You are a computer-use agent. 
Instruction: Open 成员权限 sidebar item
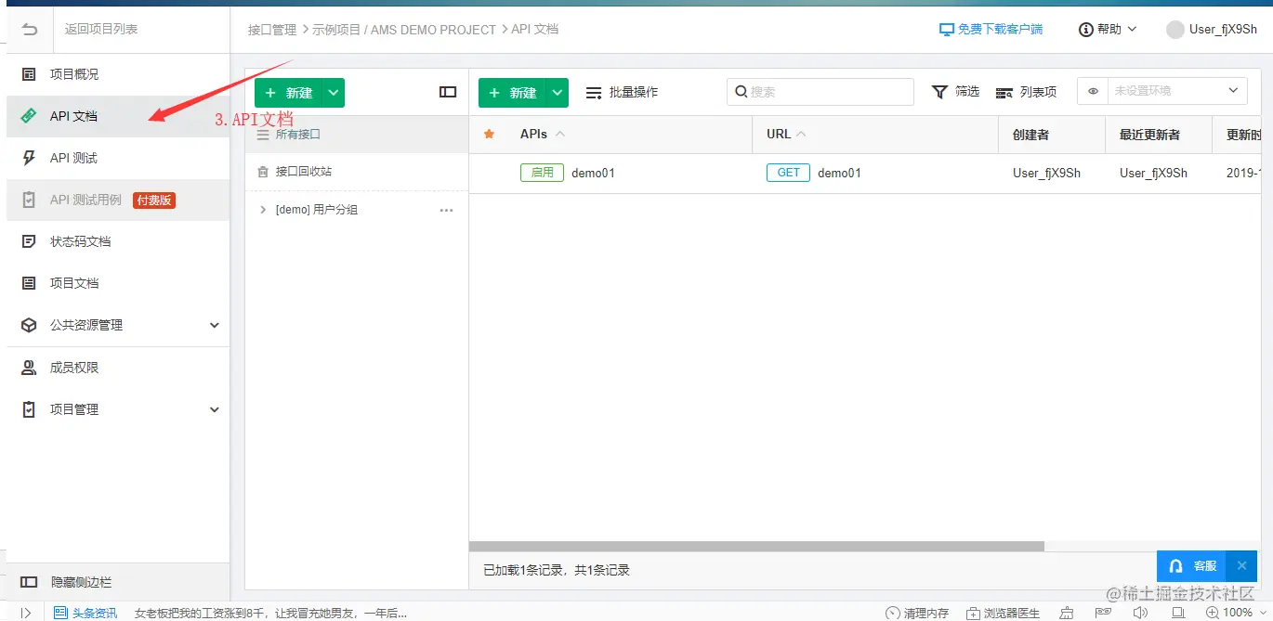click(118, 368)
